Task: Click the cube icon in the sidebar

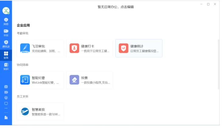Action: point(6,98)
